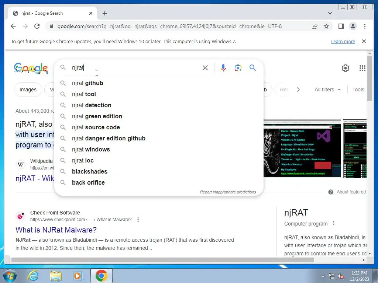378x283 pixels.
Task: Bookmark this page with the star icon
Action: click(326, 26)
